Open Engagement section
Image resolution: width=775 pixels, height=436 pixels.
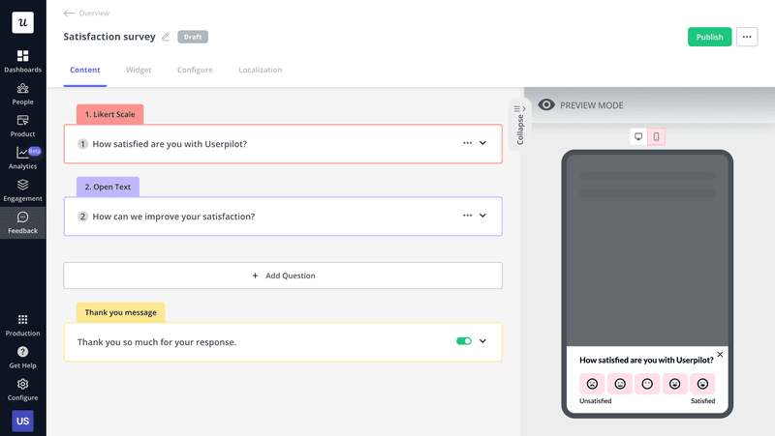coord(22,190)
